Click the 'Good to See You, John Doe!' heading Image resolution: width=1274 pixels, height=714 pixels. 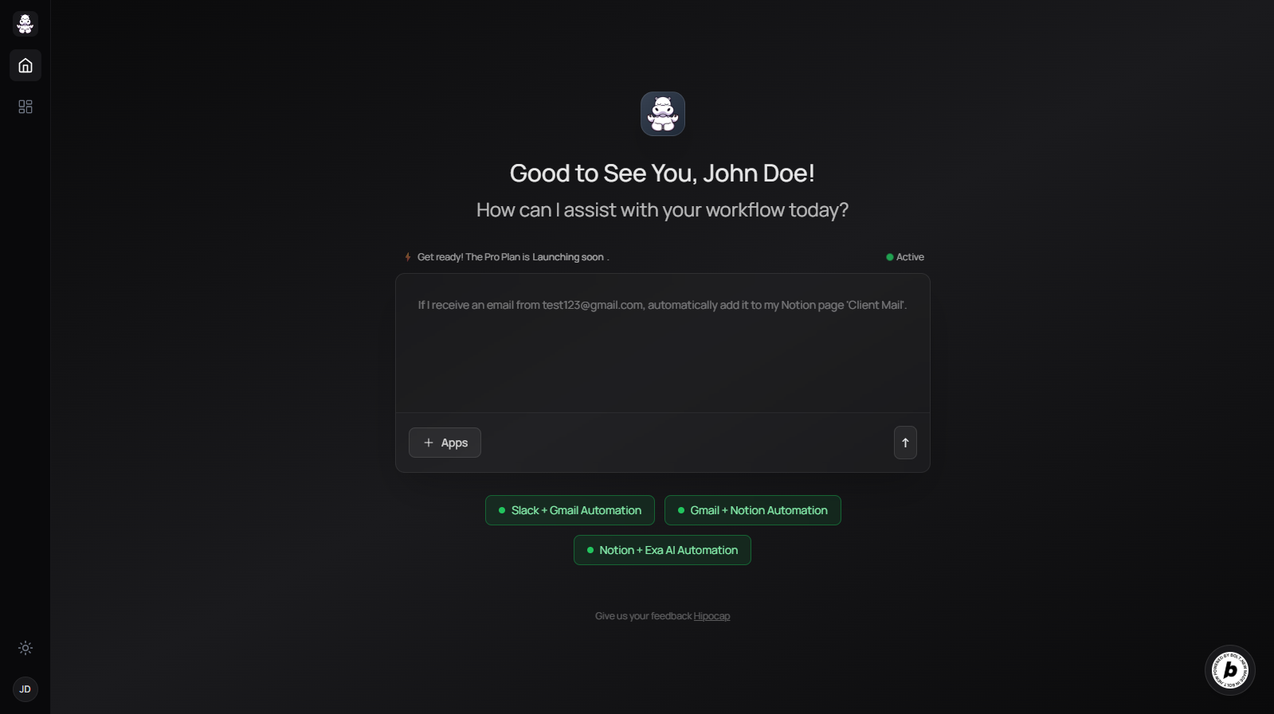(x=662, y=173)
